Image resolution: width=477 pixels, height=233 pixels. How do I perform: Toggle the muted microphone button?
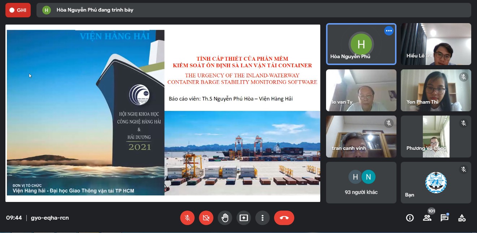click(x=187, y=218)
